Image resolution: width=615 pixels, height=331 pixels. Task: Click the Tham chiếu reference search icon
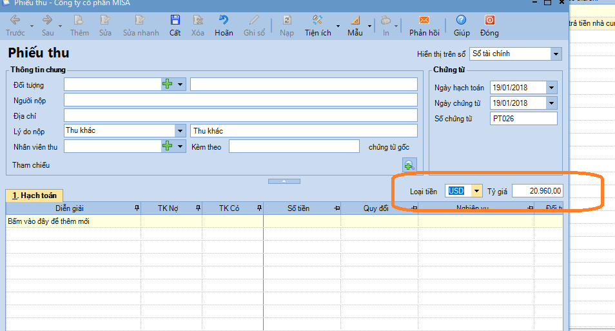[x=409, y=165]
